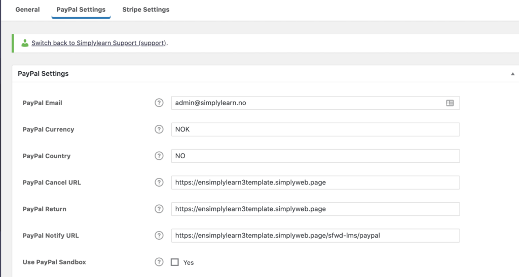Collapse the PayPal Settings panel arrow
Viewport: 519px width, 277px height.
pyautogui.click(x=512, y=74)
